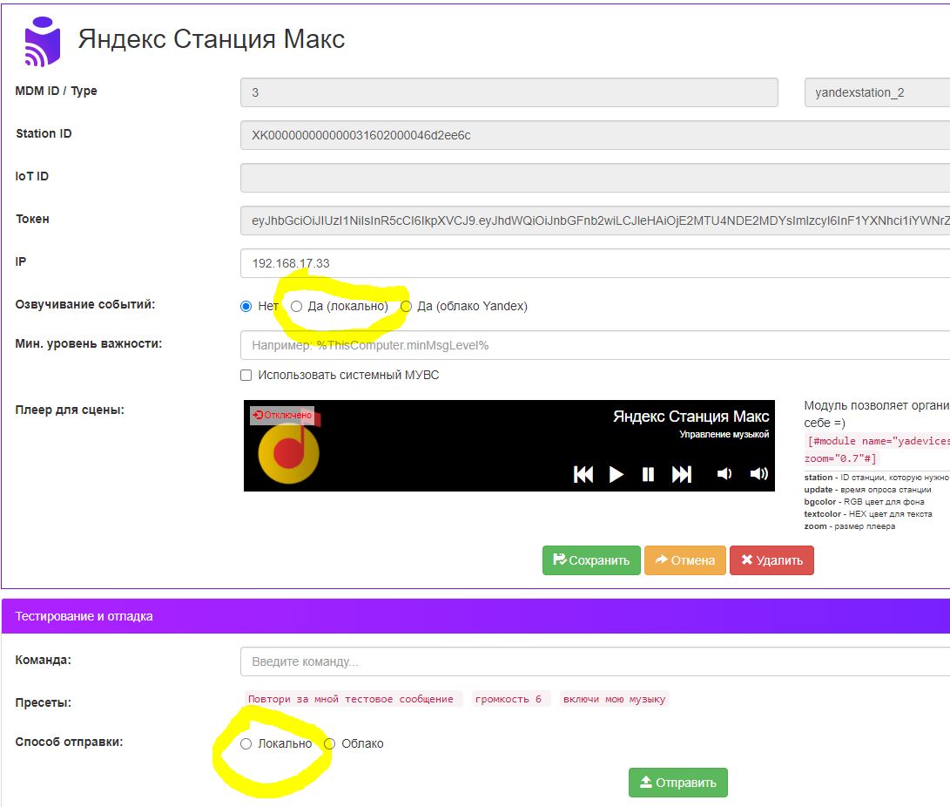Viewport: 950px width, 807px height.
Task: Click the Управление музыкой player subtitle
Action: (x=724, y=434)
